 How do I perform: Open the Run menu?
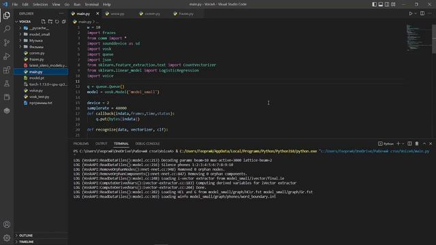(77, 5)
